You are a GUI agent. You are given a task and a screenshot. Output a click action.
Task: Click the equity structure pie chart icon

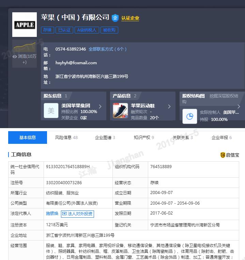(190, 116)
